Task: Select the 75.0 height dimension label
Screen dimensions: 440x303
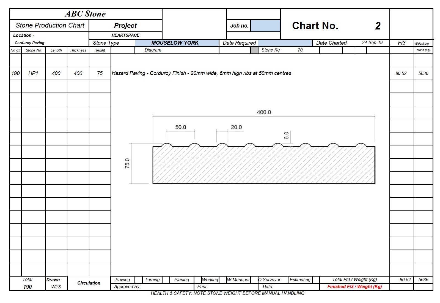Action: point(127,163)
